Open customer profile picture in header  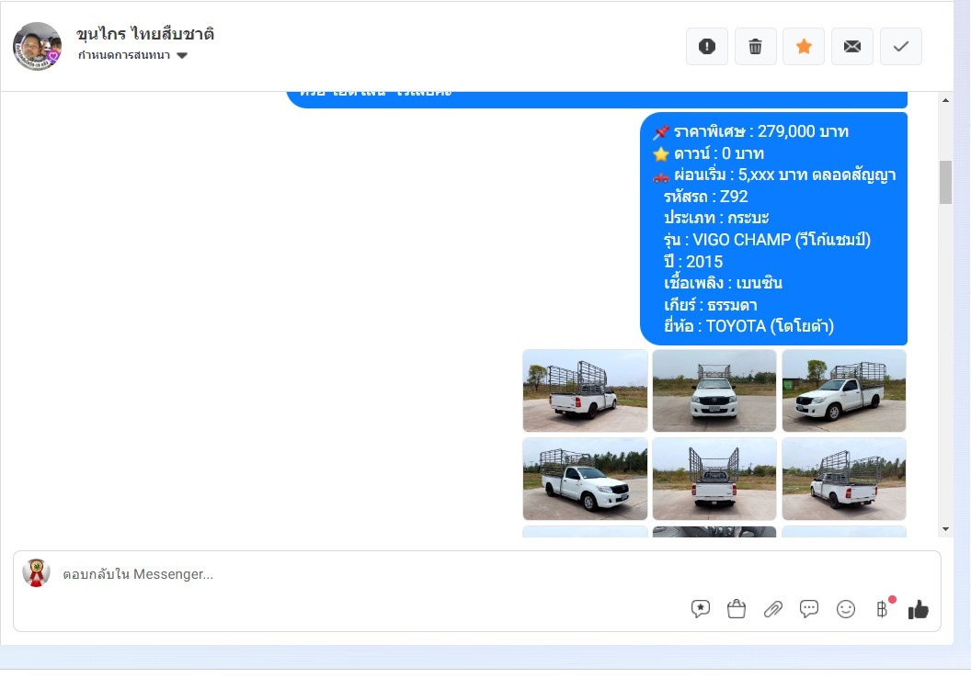(37, 47)
